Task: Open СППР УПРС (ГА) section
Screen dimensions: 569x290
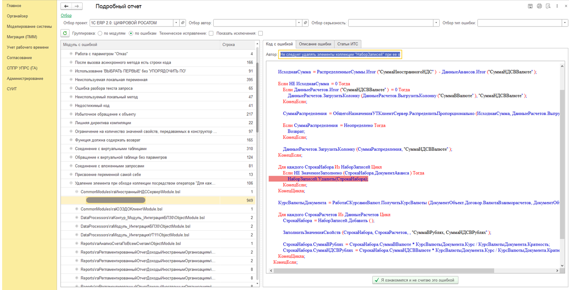Action: point(22,68)
